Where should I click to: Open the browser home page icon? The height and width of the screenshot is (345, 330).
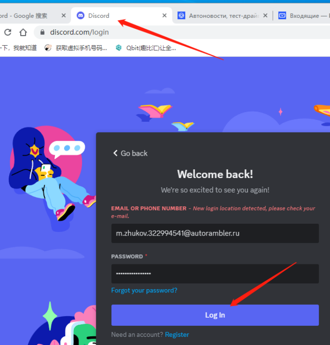tap(23, 32)
